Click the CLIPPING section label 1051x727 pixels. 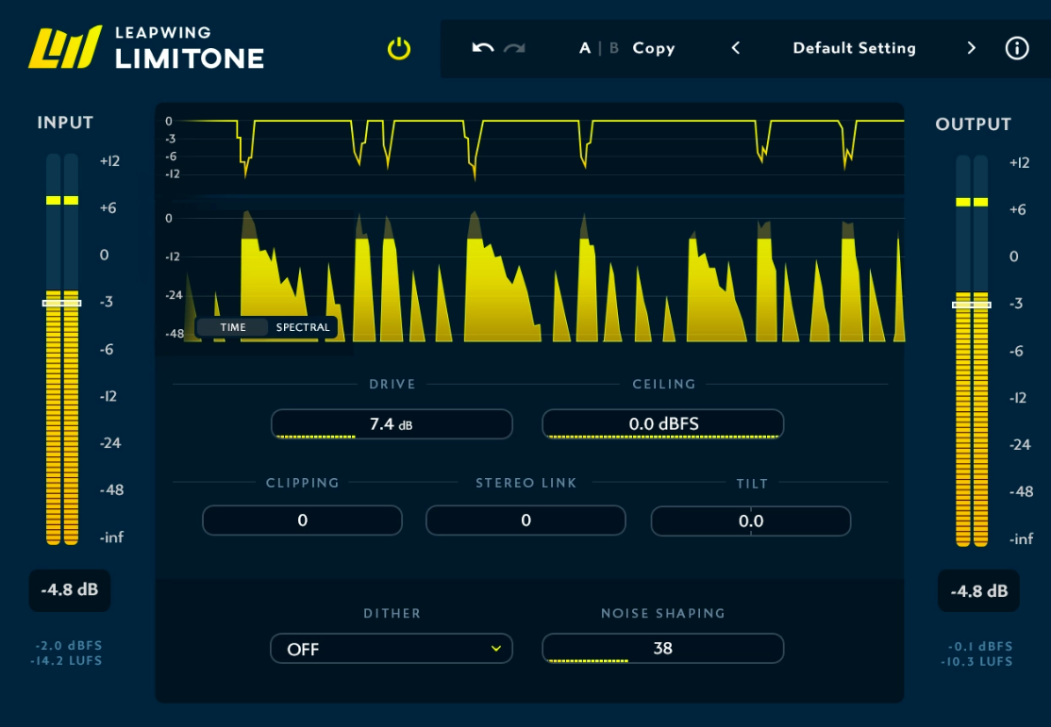pos(302,483)
